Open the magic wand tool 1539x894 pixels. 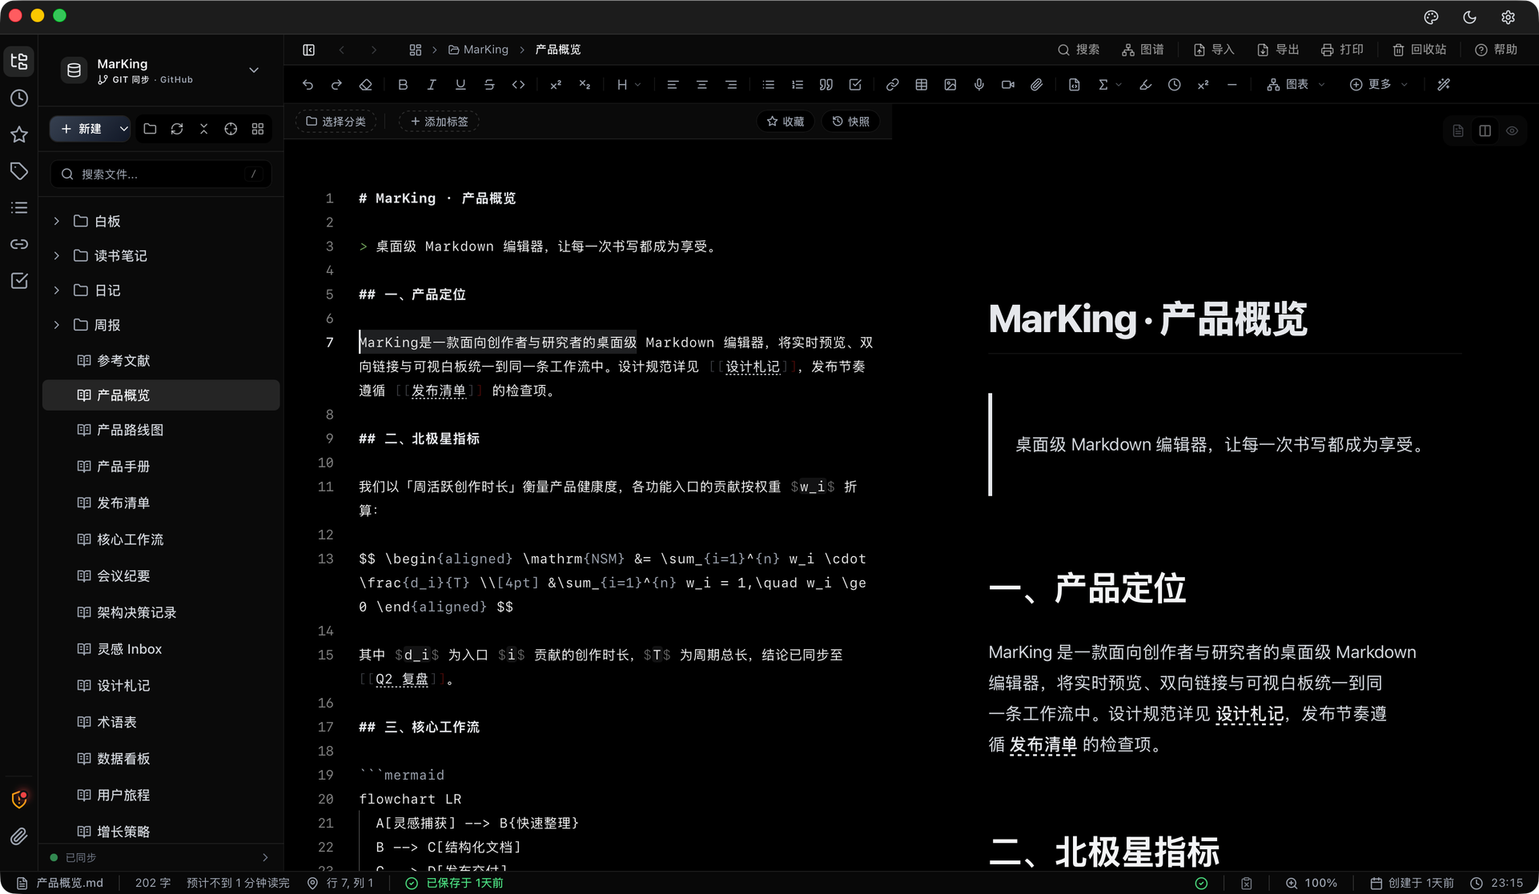click(x=1444, y=85)
